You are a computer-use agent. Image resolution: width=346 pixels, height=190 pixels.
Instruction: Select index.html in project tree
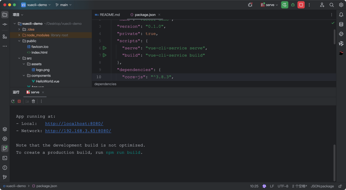pyautogui.click(x=37, y=53)
